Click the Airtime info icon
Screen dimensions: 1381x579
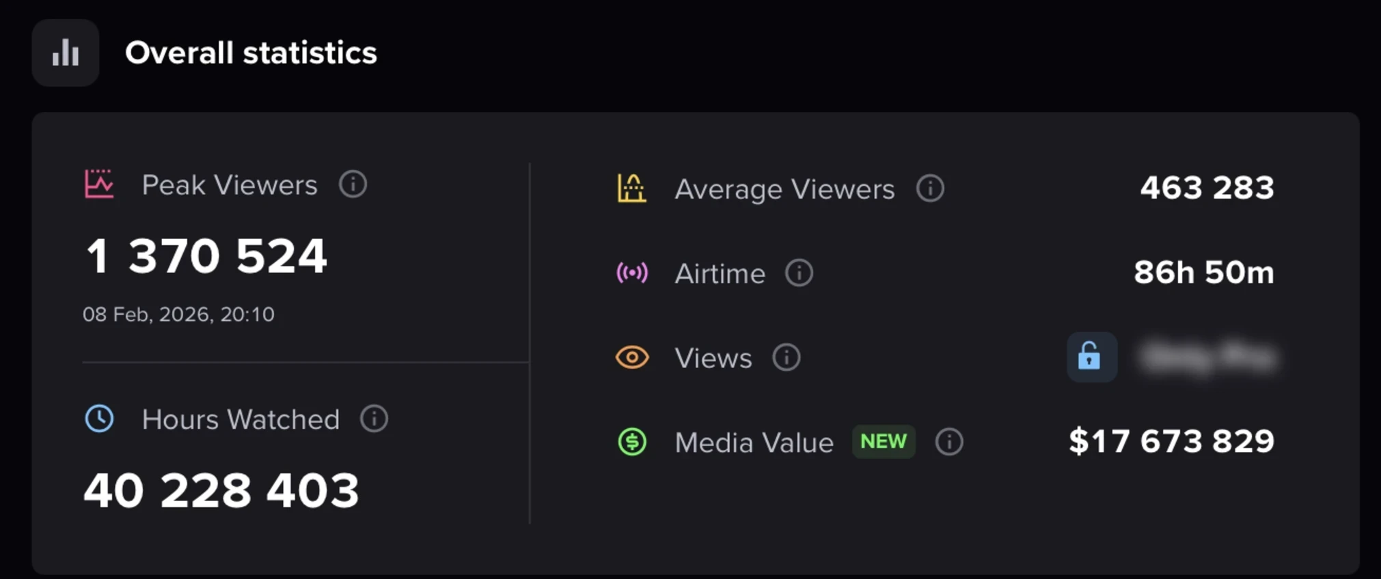[x=799, y=273]
